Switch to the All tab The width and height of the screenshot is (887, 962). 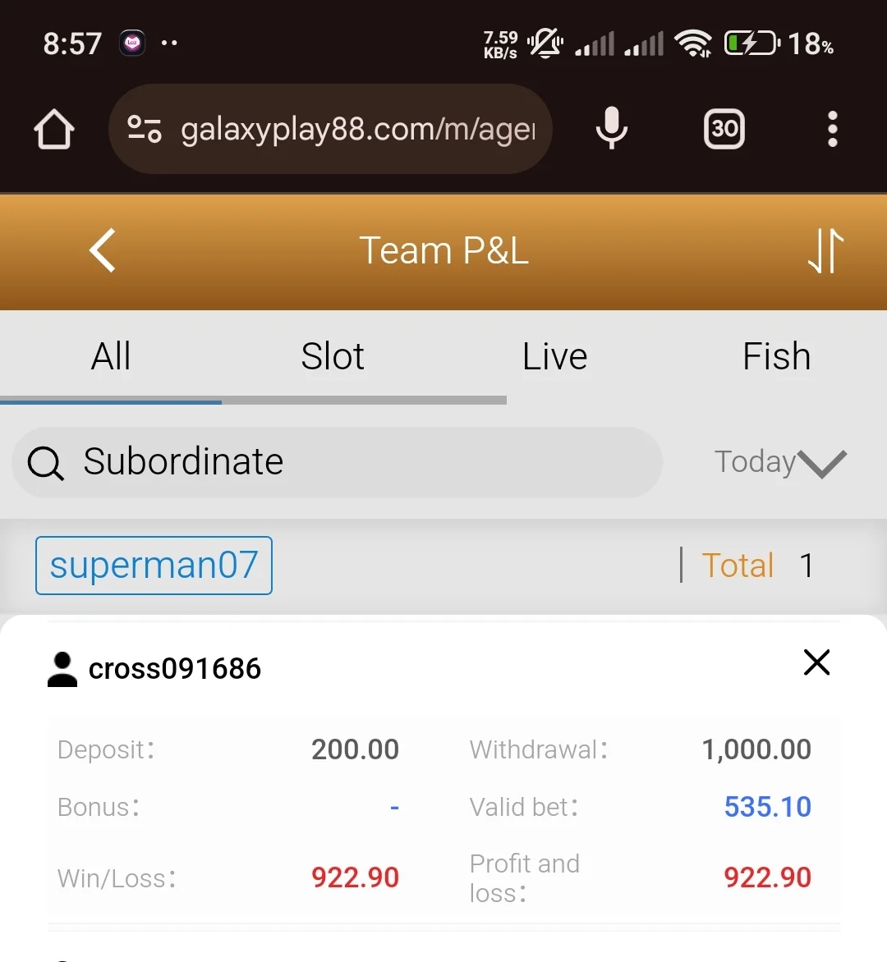tap(111, 356)
